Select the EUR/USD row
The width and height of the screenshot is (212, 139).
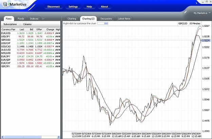[x=31, y=33]
